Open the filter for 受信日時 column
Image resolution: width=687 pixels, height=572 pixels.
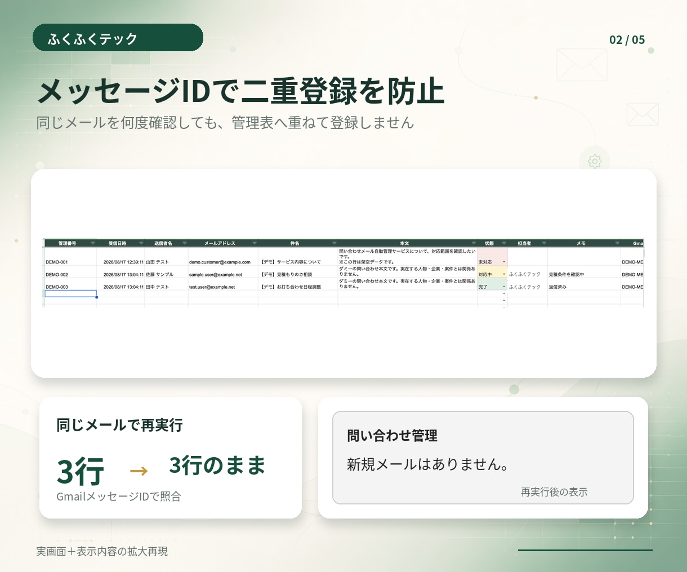tap(141, 243)
